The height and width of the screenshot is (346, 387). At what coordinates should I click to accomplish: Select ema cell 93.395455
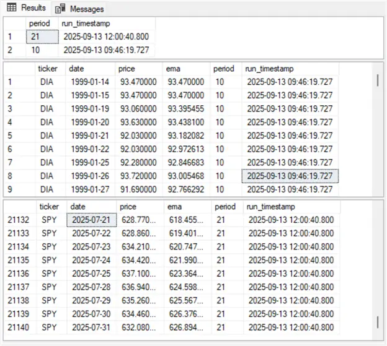186,108
